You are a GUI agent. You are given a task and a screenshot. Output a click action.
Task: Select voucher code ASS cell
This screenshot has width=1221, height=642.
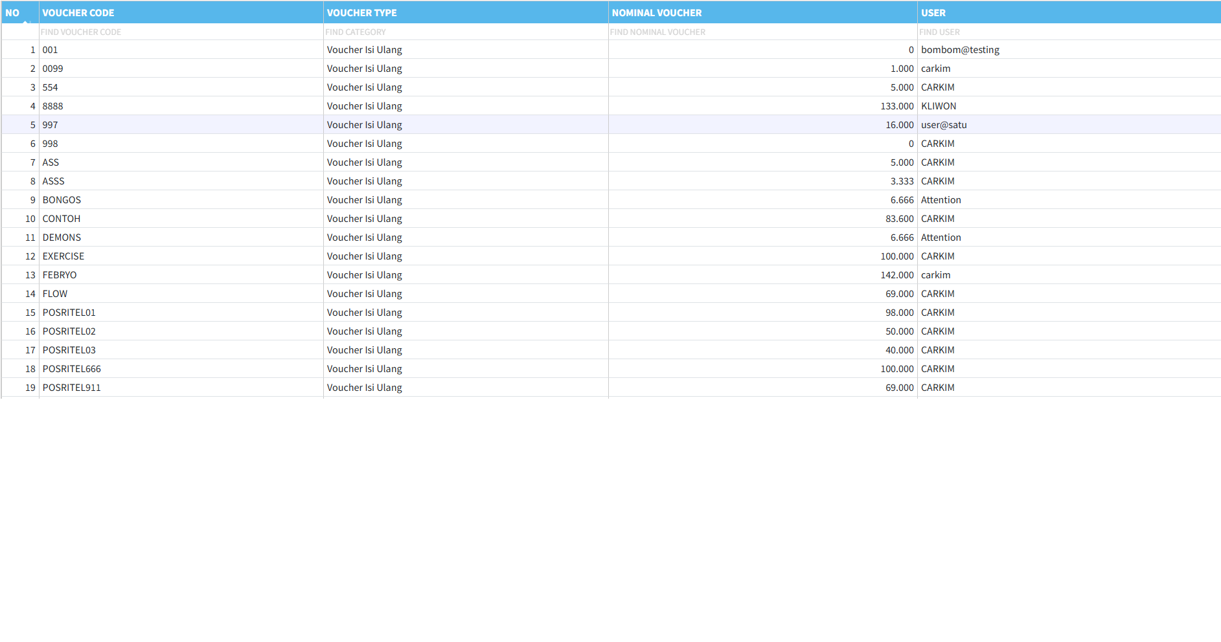[181, 162]
